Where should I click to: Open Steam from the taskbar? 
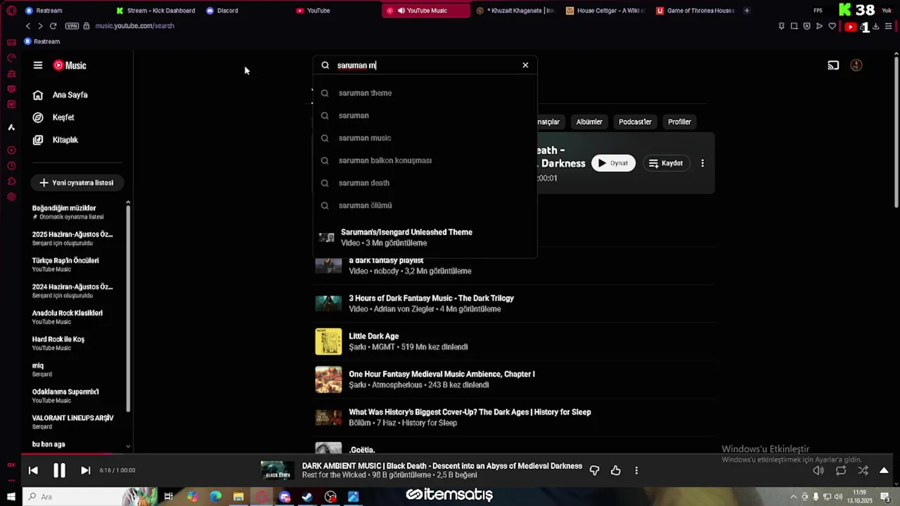pyautogui.click(x=307, y=497)
